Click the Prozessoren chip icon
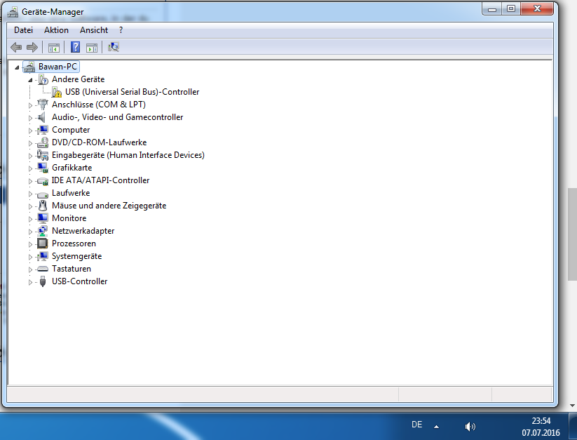Viewport: 577px width, 440px height. [43, 244]
